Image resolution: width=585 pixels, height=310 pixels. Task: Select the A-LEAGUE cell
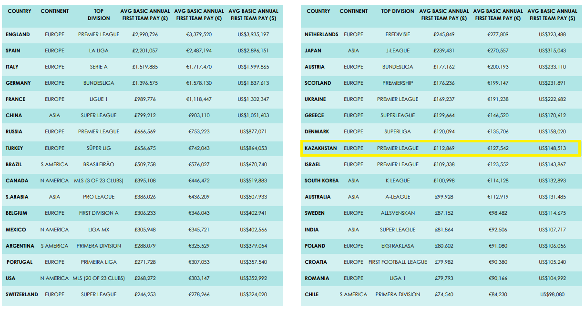click(x=398, y=197)
